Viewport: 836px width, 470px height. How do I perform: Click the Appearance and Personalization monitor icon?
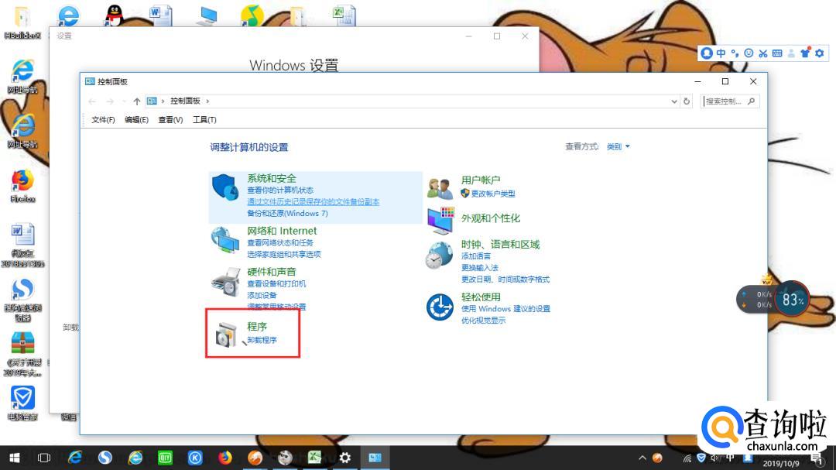(x=440, y=221)
